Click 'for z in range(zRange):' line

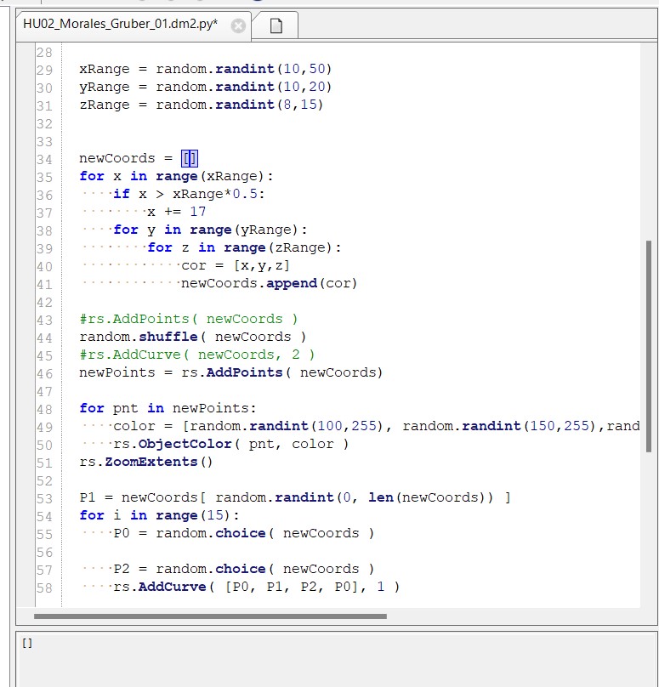pos(244,247)
